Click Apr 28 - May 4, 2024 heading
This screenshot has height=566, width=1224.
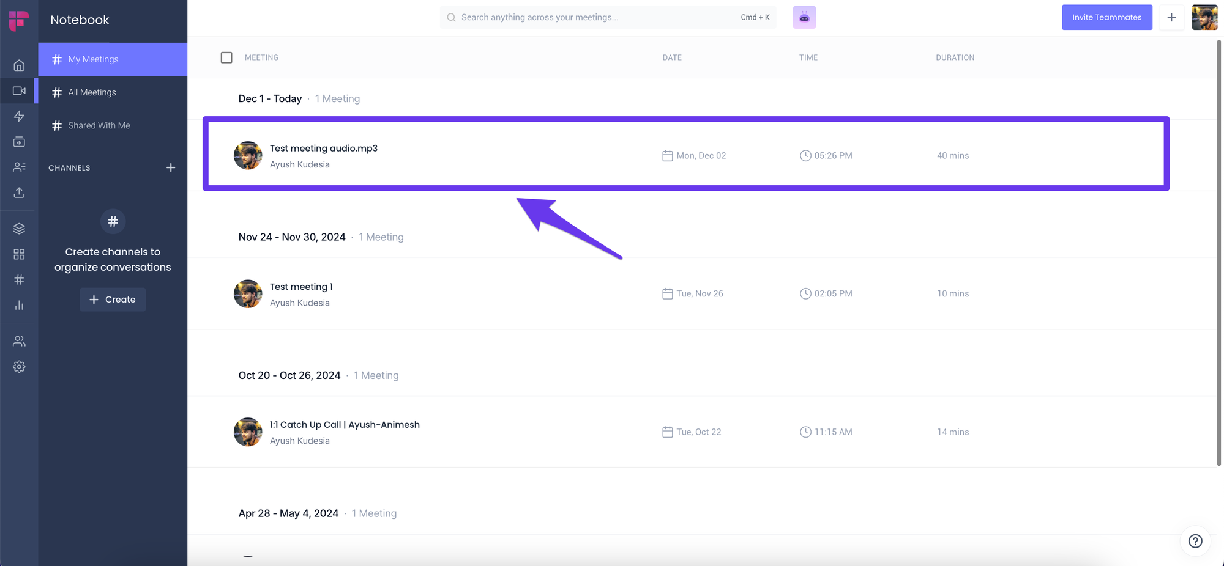click(288, 513)
